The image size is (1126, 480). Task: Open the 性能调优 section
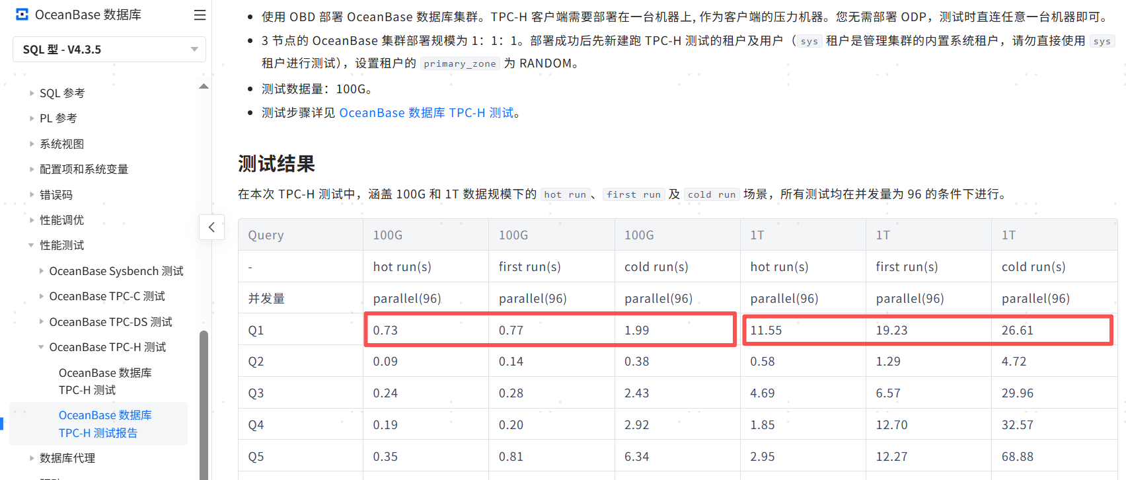[x=61, y=220]
